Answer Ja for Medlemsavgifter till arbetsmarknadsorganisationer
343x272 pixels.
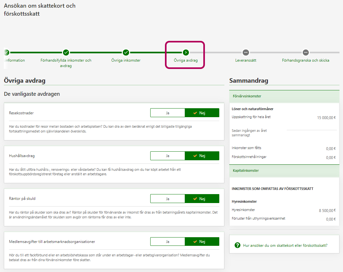tap(168, 242)
